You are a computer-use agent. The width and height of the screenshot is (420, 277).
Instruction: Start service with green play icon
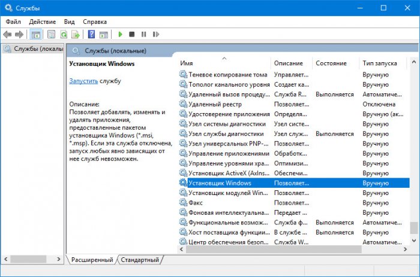(120, 34)
